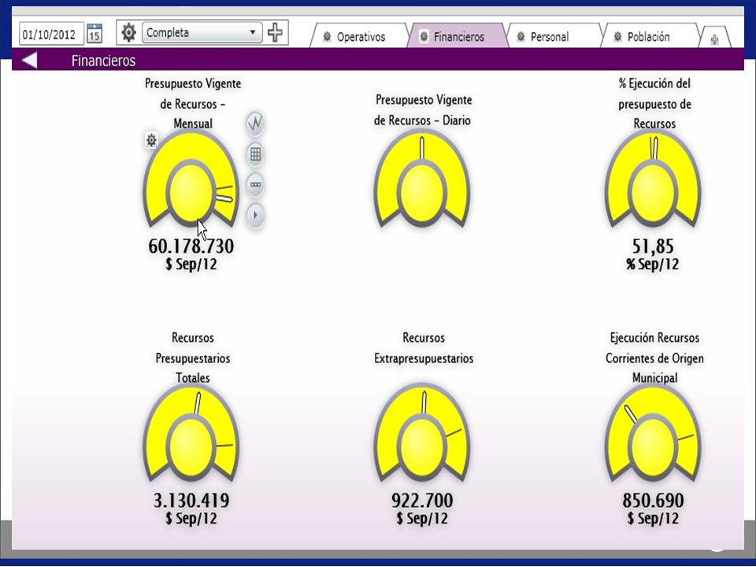Click the % Sep/12 unit label
The image size is (756, 567).
652,265
